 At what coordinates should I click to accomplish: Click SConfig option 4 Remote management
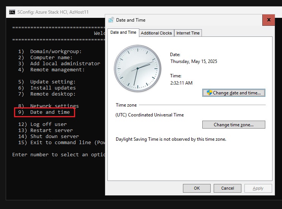[51, 70]
